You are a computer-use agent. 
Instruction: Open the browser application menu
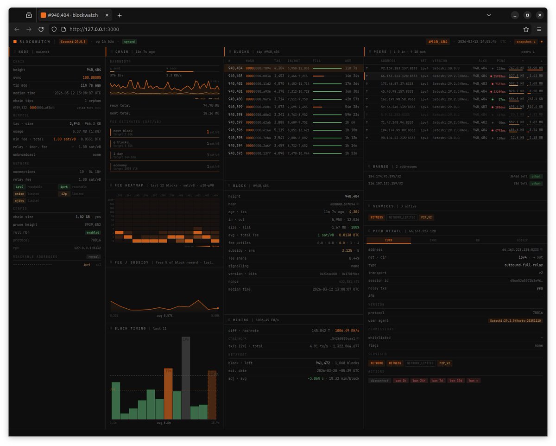(x=539, y=29)
